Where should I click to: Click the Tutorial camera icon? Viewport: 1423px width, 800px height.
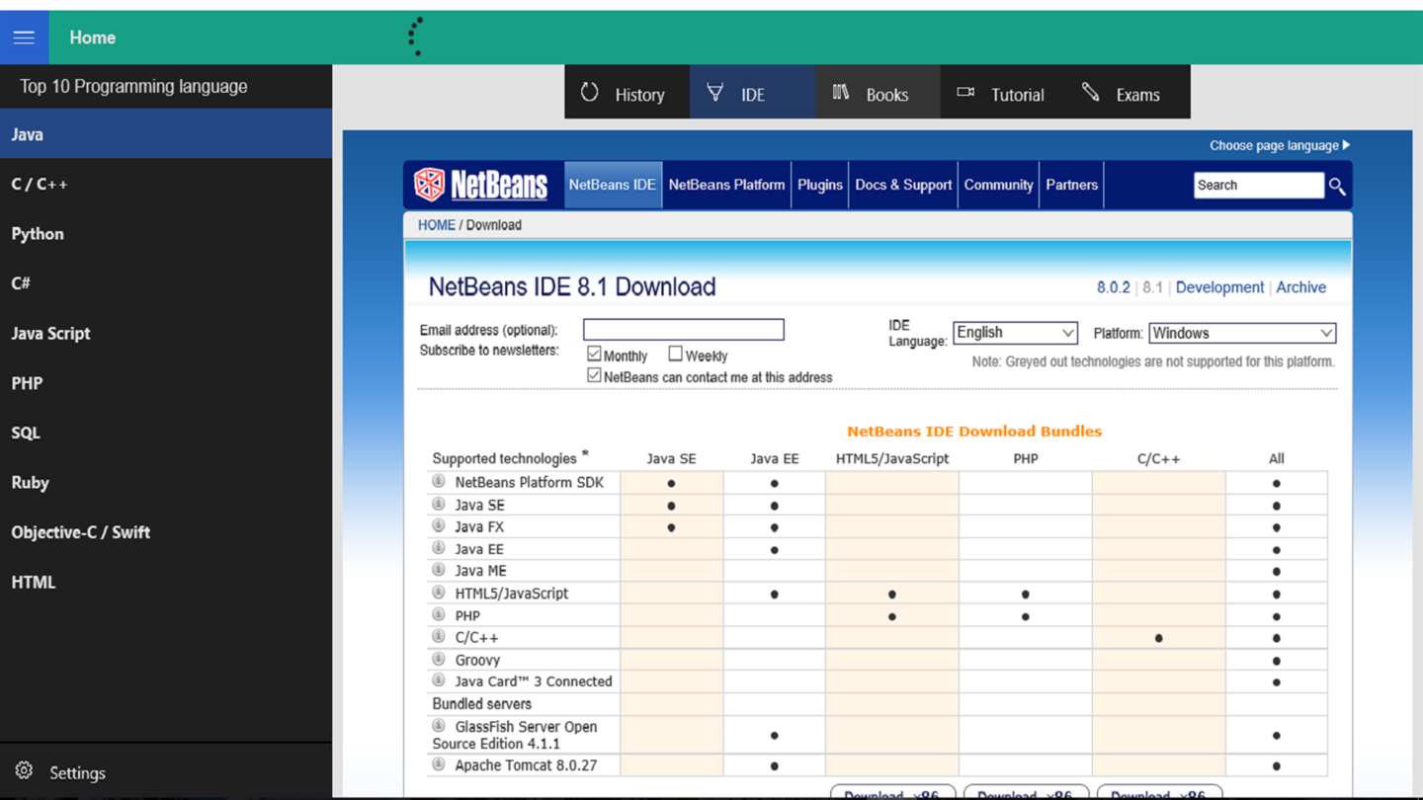click(x=965, y=93)
